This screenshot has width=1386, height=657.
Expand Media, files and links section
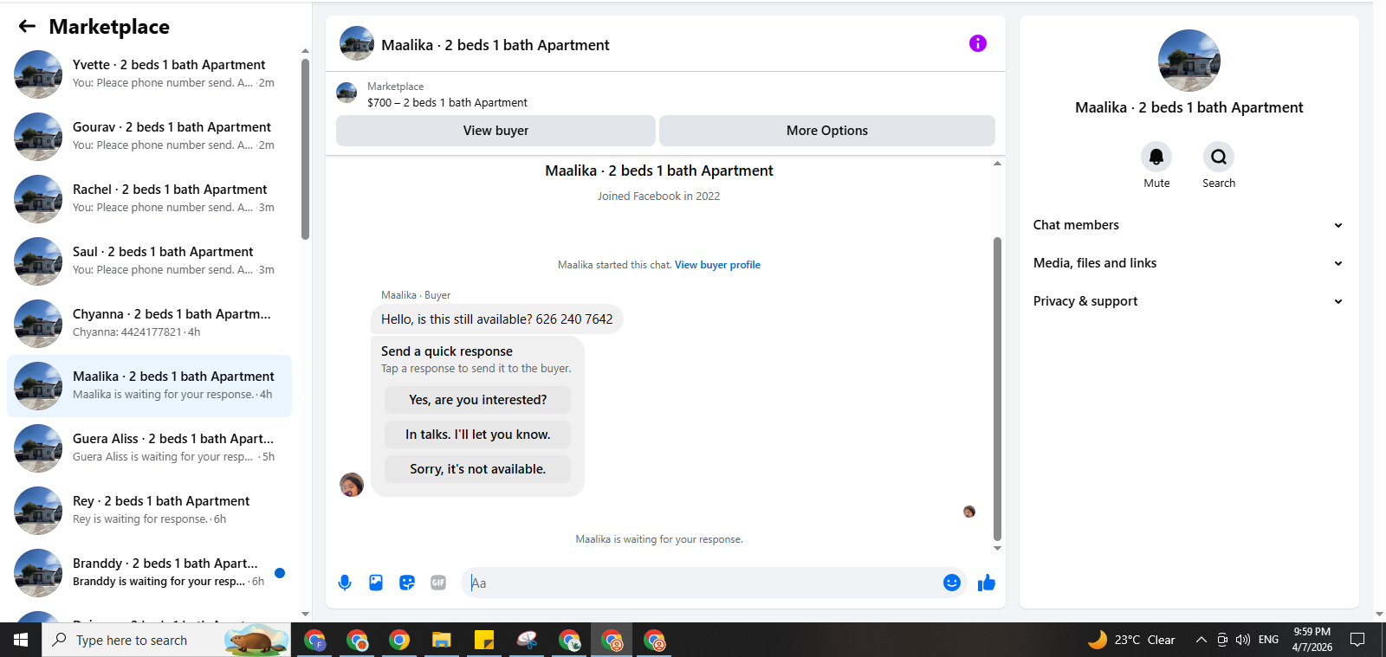pyautogui.click(x=1188, y=263)
